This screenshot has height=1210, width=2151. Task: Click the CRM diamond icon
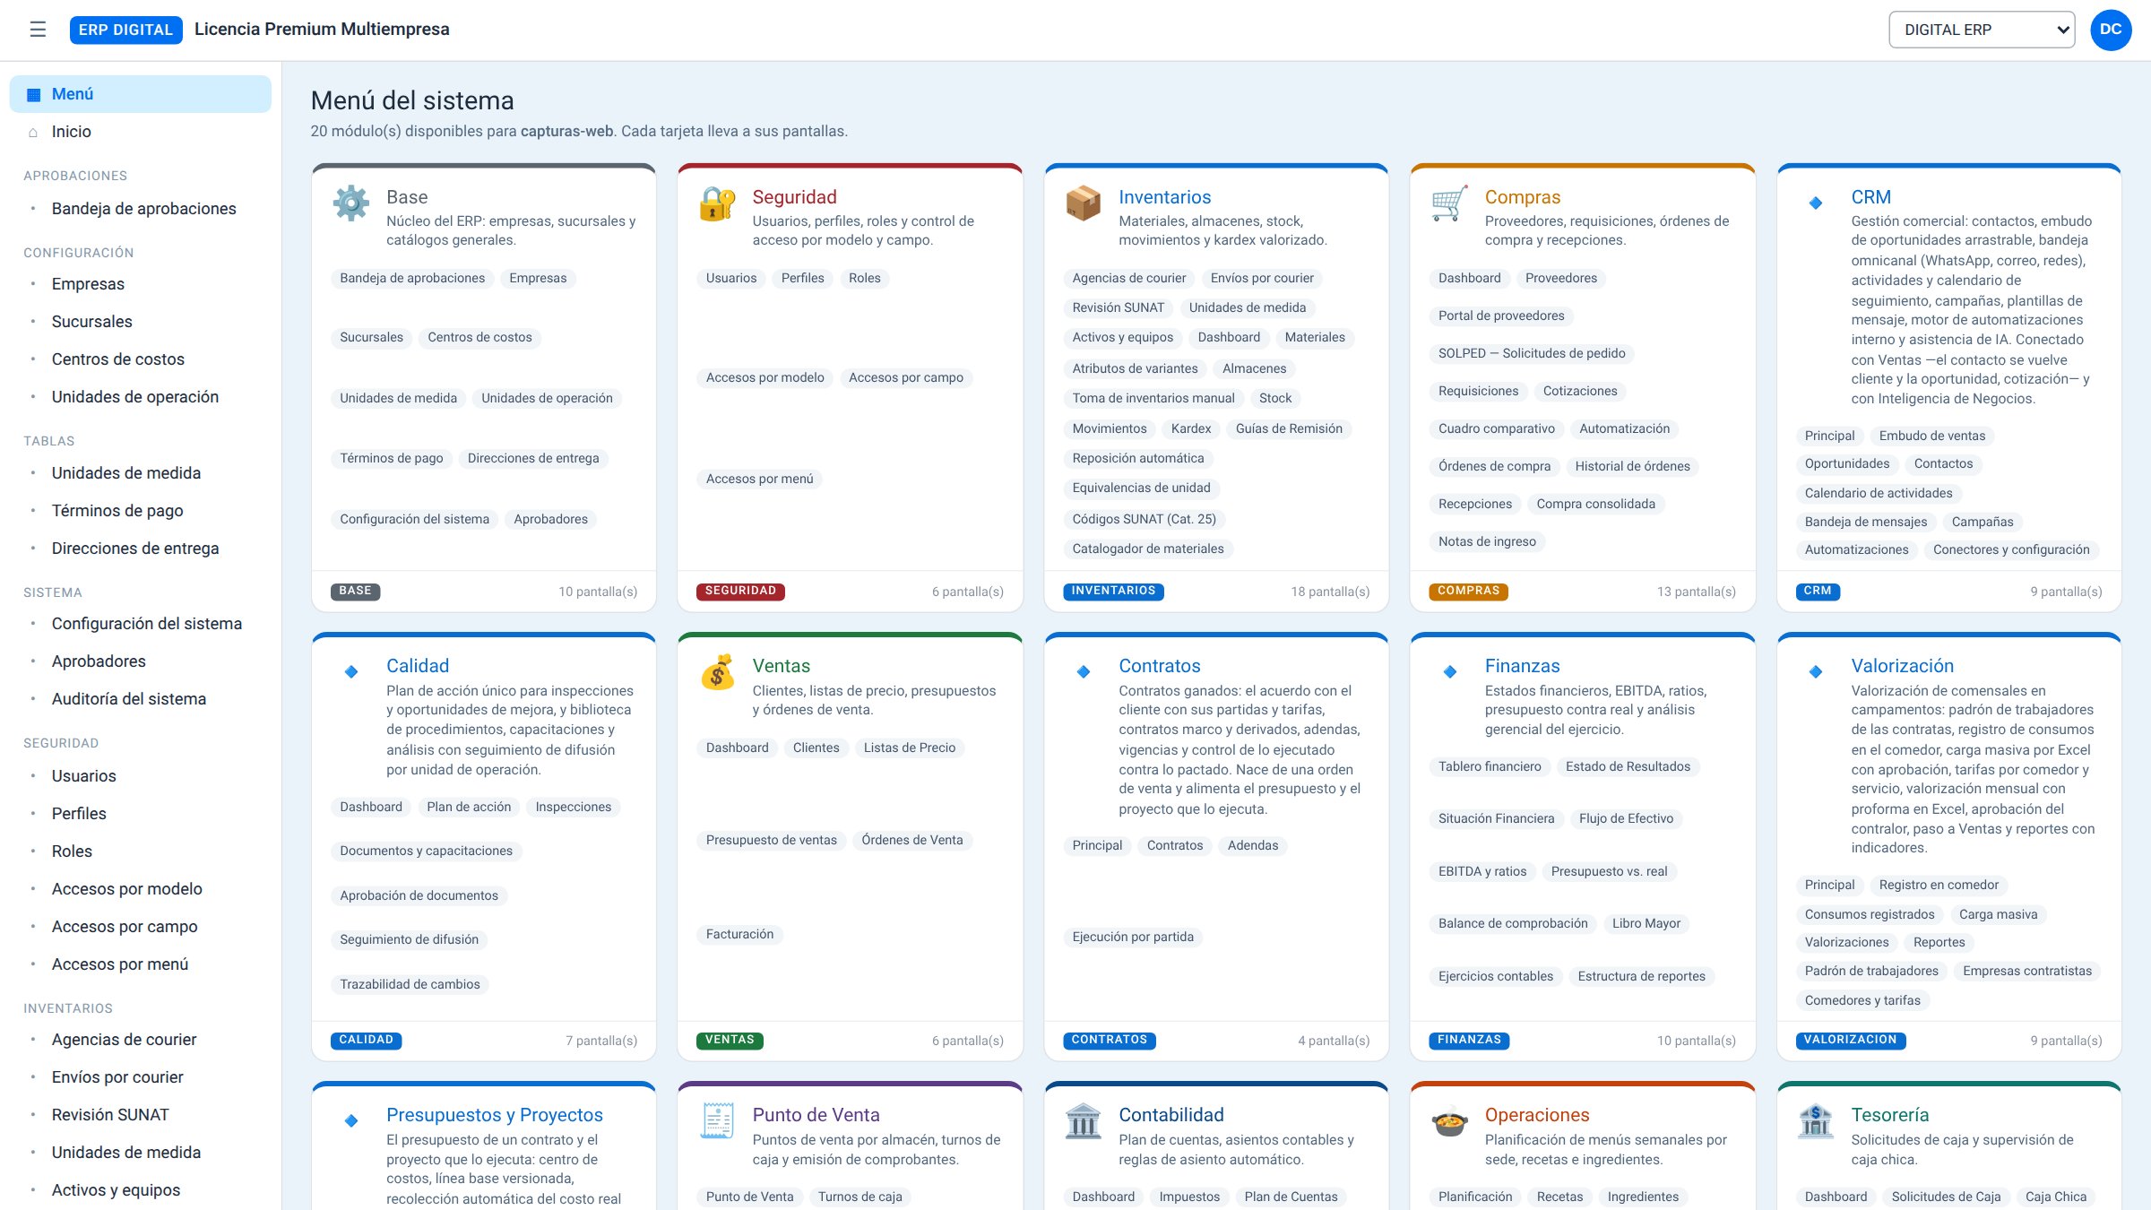pyautogui.click(x=1816, y=203)
